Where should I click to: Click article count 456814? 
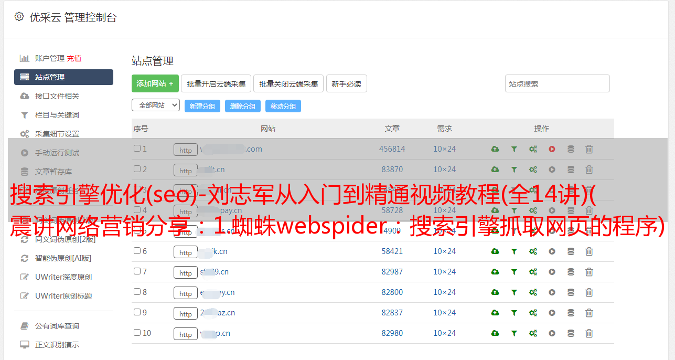tap(392, 149)
